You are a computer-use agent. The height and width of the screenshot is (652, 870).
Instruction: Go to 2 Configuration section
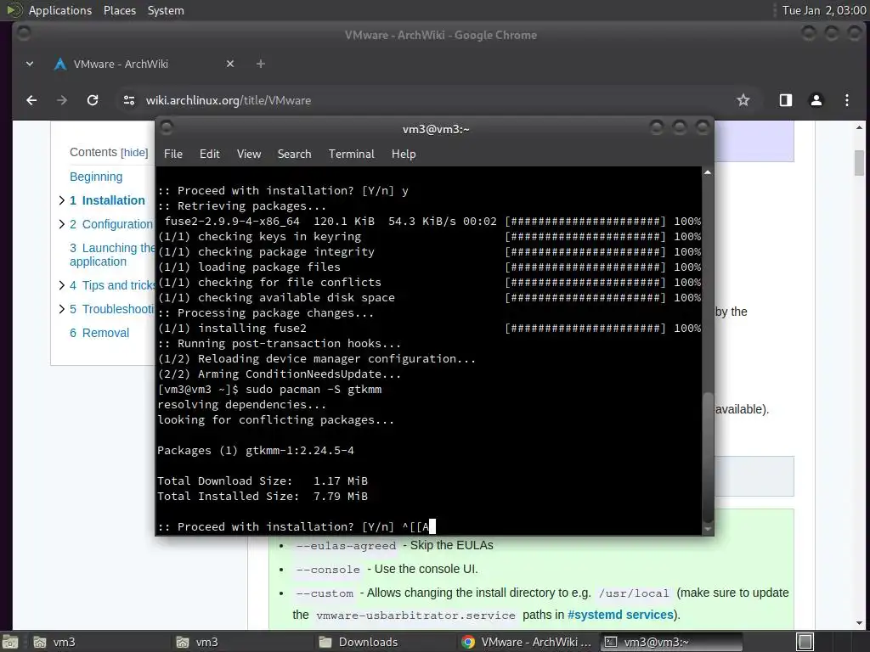pos(111,224)
